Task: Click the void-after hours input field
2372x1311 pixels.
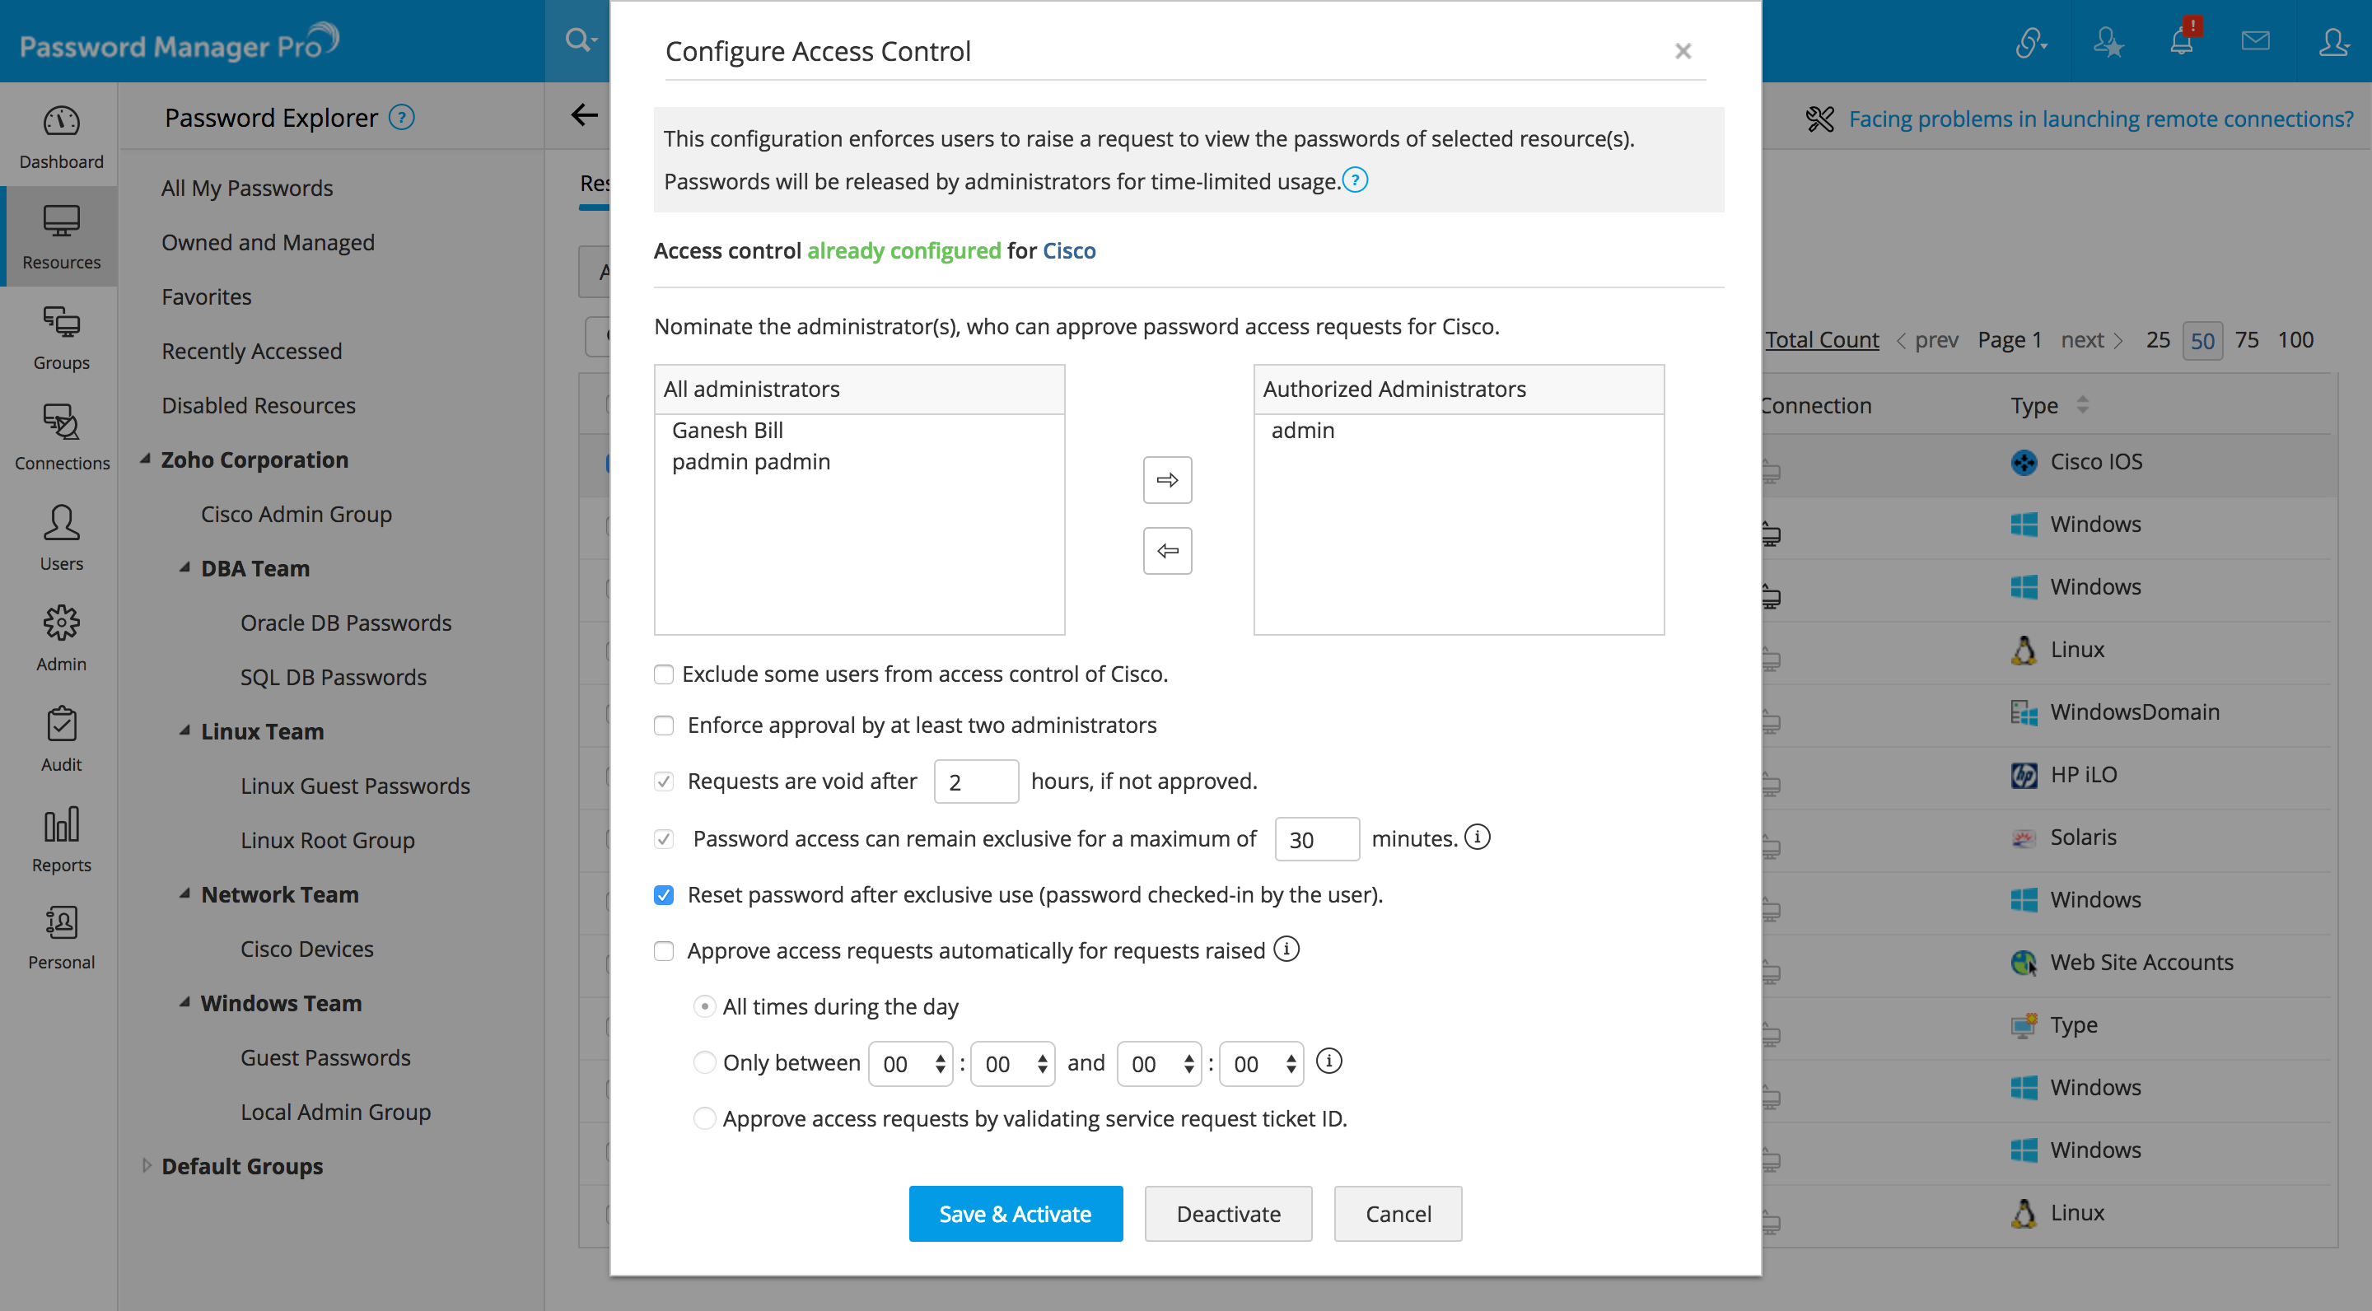Action: pyautogui.click(x=975, y=781)
